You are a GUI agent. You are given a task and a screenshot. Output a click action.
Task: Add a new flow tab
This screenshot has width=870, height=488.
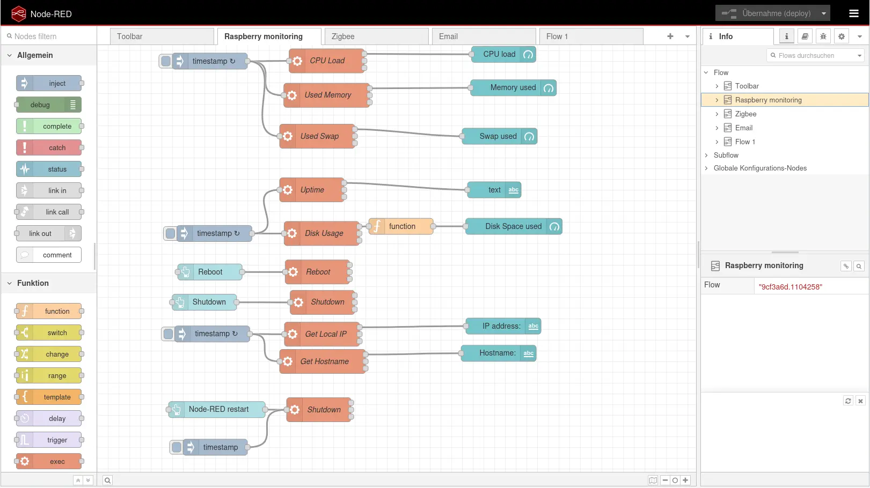point(670,36)
